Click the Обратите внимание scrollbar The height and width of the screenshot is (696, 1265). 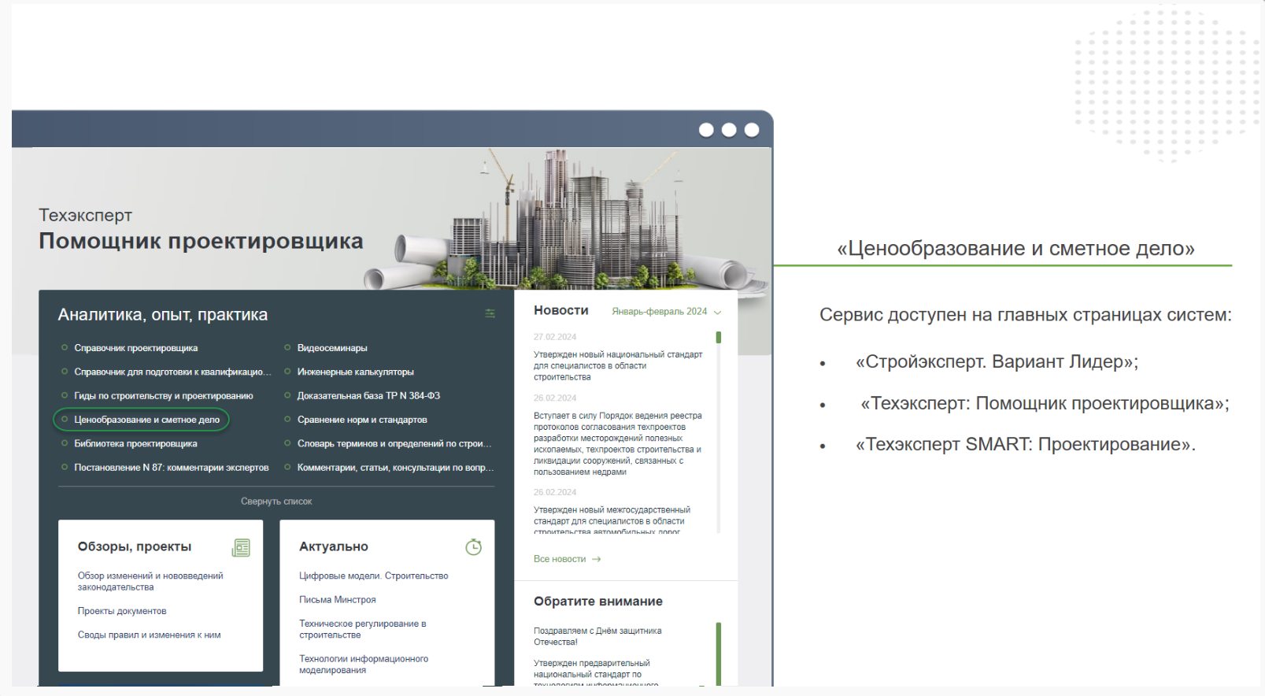(x=719, y=654)
